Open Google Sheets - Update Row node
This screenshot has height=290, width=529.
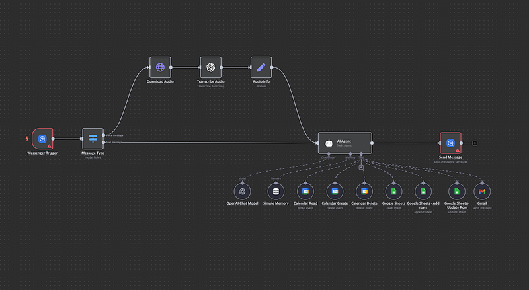[x=456, y=191]
